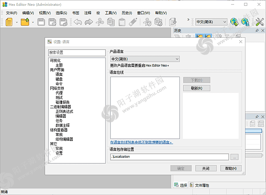
Task: Click the scissors-with-block icon after the separator
Action: coord(147,22)
